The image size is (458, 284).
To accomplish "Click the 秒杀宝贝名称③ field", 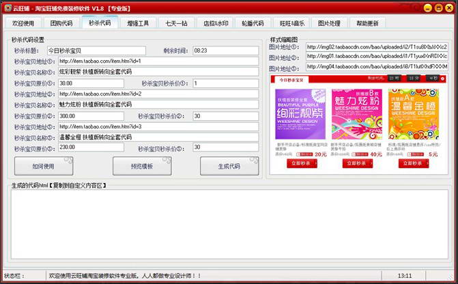I will [158, 137].
